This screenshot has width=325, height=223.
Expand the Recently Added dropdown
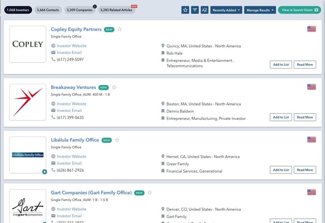click(226, 10)
